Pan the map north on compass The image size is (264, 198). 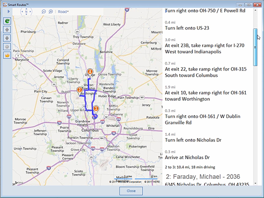[x=26, y=9]
